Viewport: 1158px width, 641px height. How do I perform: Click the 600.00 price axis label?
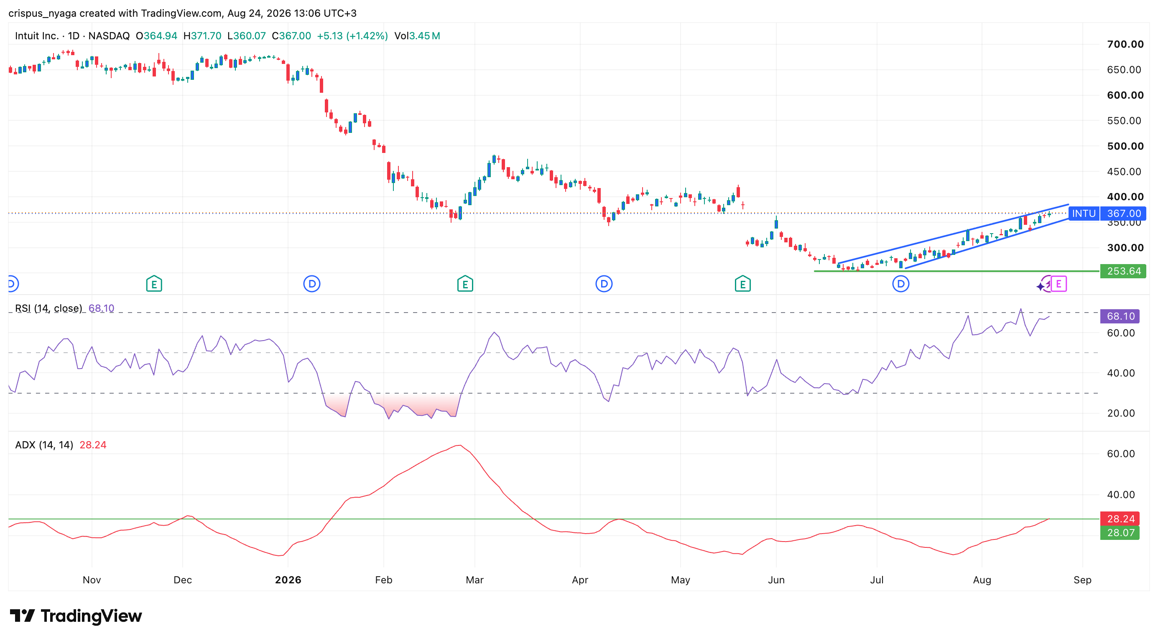point(1125,95)
